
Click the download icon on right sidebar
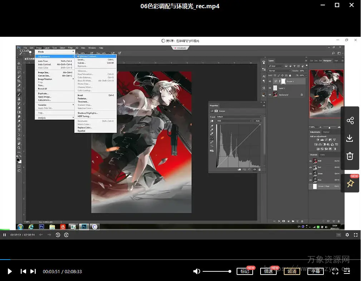coord(350,138)
